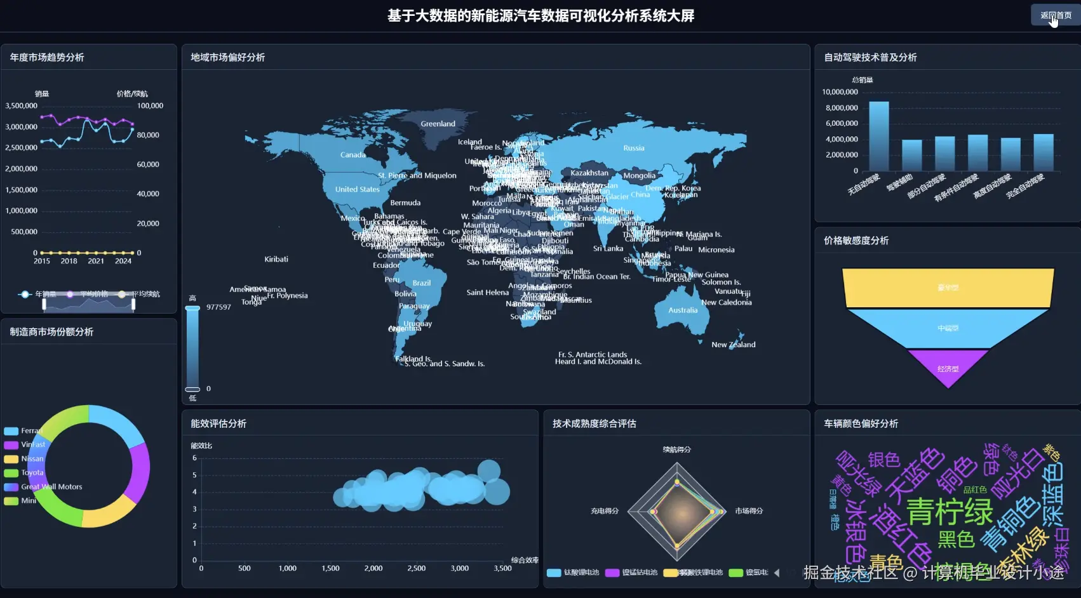Click 银色 in color word cloud
Viewport: 1081px width, 598px height.
point(883,460)
